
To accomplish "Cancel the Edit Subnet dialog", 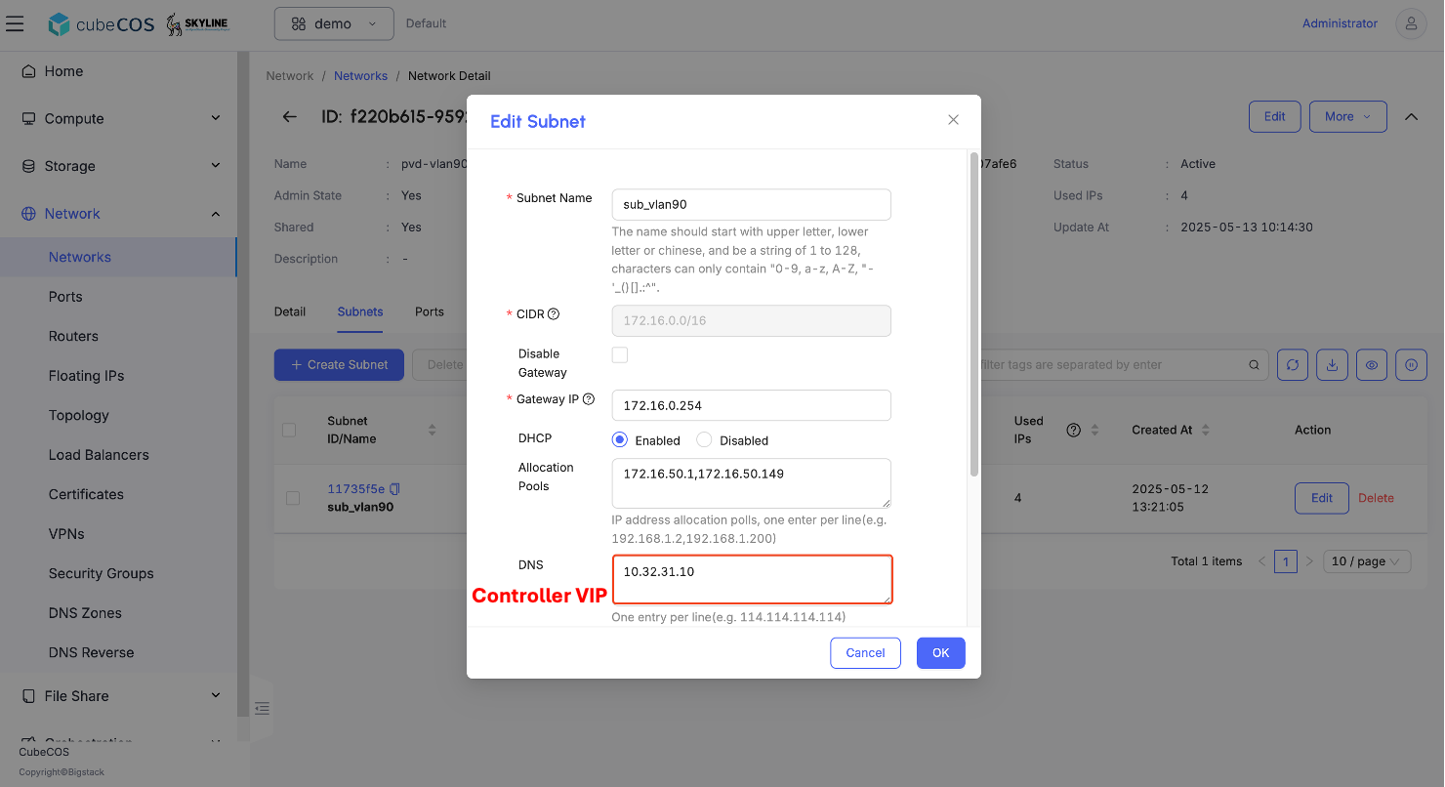I will pos(865,653).
